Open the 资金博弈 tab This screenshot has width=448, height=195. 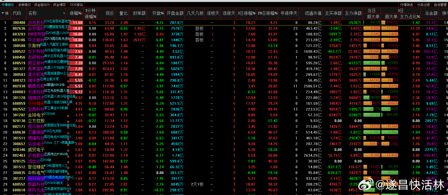(59, 5)
